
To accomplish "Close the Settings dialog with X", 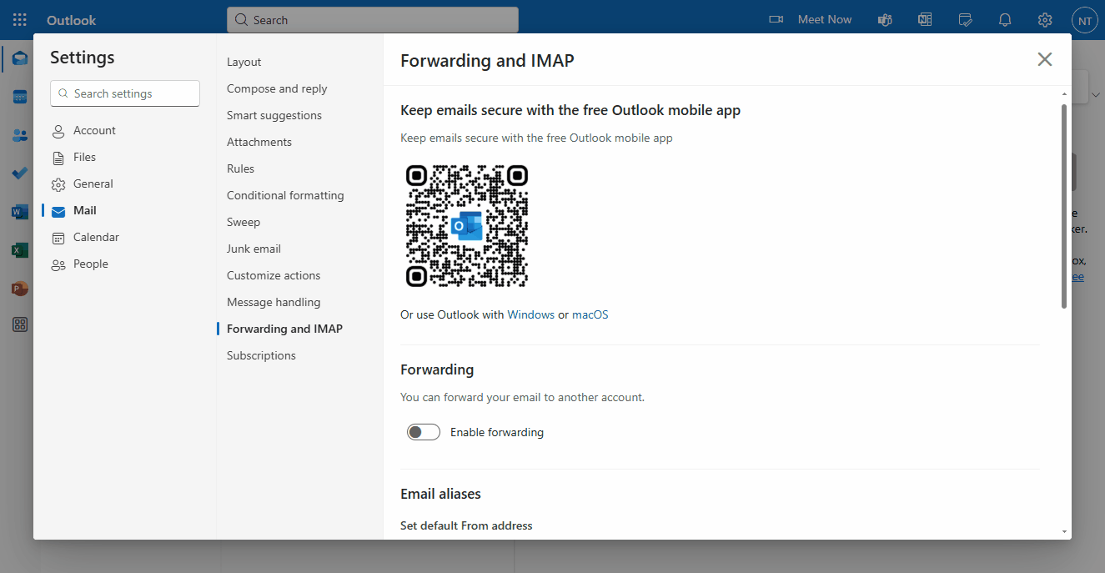I will click(x=1045, y=59).
